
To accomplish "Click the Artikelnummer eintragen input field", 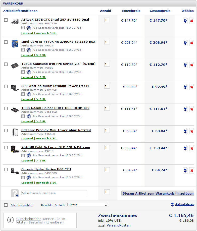I will 54,193.
